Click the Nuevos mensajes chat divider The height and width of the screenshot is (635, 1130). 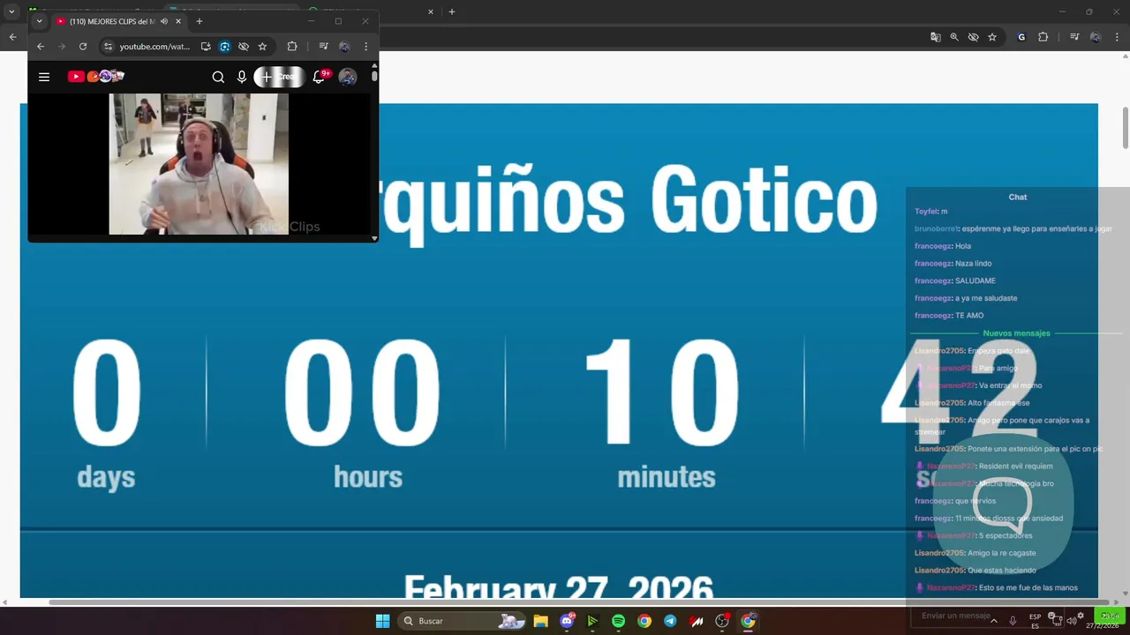[1017, 333]
